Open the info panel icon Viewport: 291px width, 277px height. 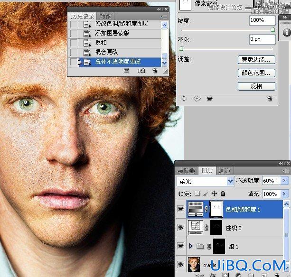tap(287, 32)
